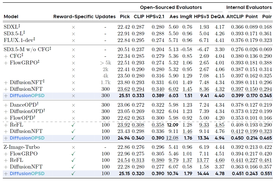Select the "SDXL" model name
Viewport: 275px width, 181px height.
(12, 27)
